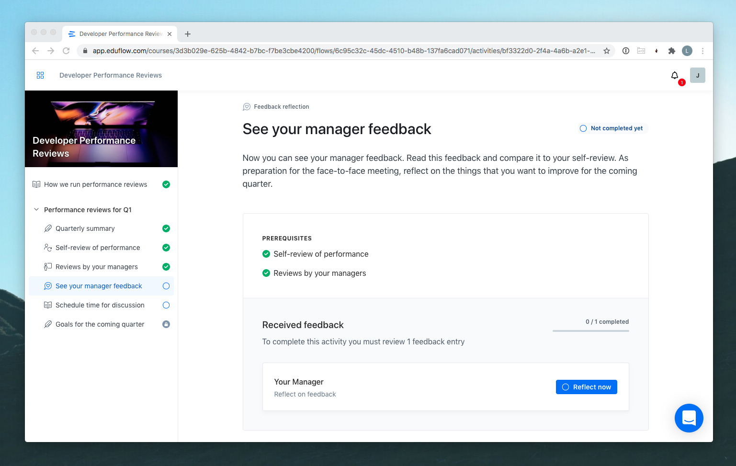736x466 pixels.
Task: Collapse Performance reviews for Q1 section
Action: 36,210
